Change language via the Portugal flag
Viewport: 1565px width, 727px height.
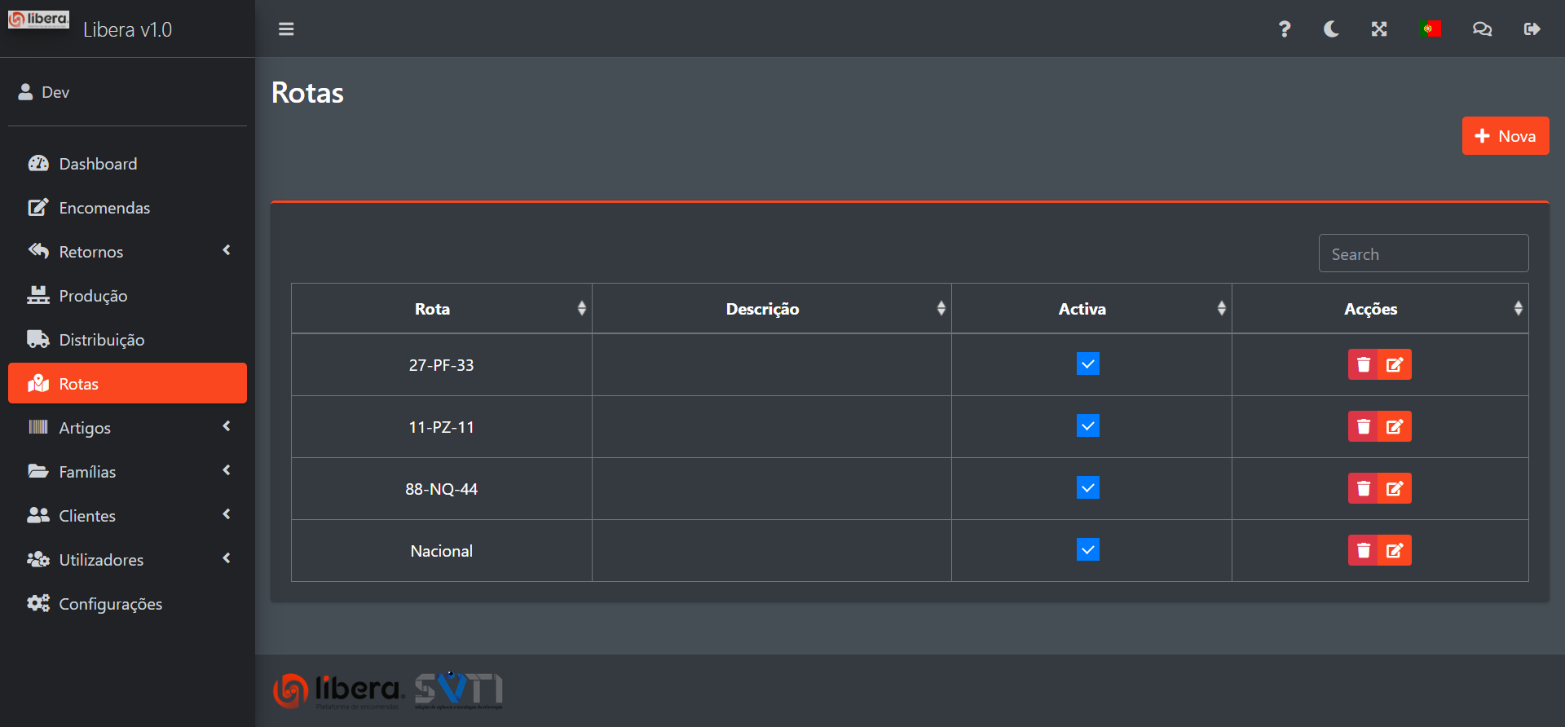click(1430, 29)
